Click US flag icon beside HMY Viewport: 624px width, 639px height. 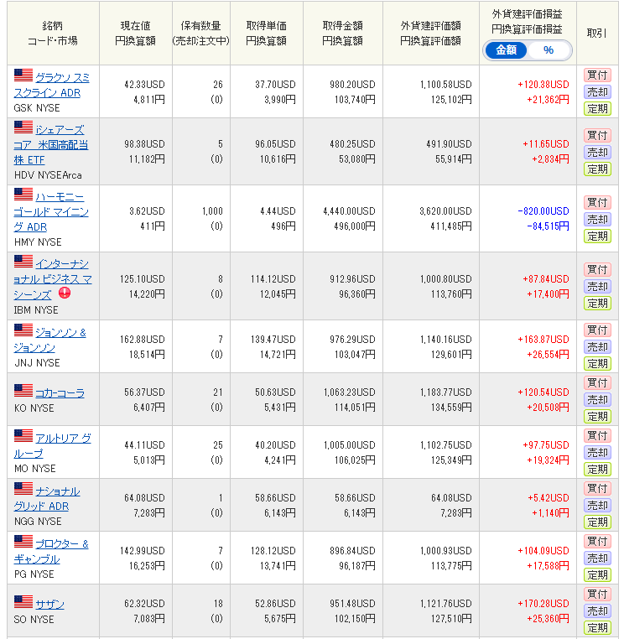pyautogui.click(x=23, y=195)
